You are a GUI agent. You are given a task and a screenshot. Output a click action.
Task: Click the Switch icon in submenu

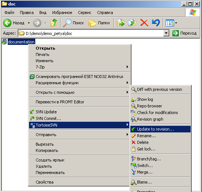click(134, 166)
